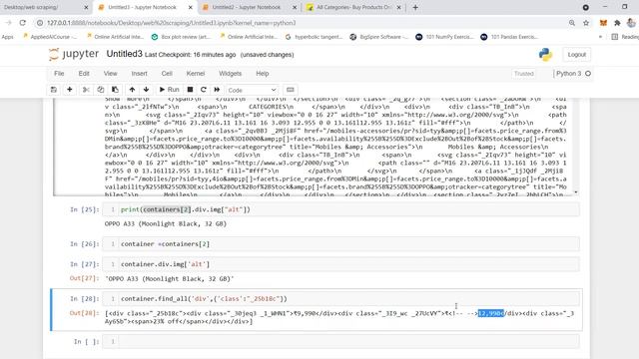Reload the page

[x=23, y=23]
